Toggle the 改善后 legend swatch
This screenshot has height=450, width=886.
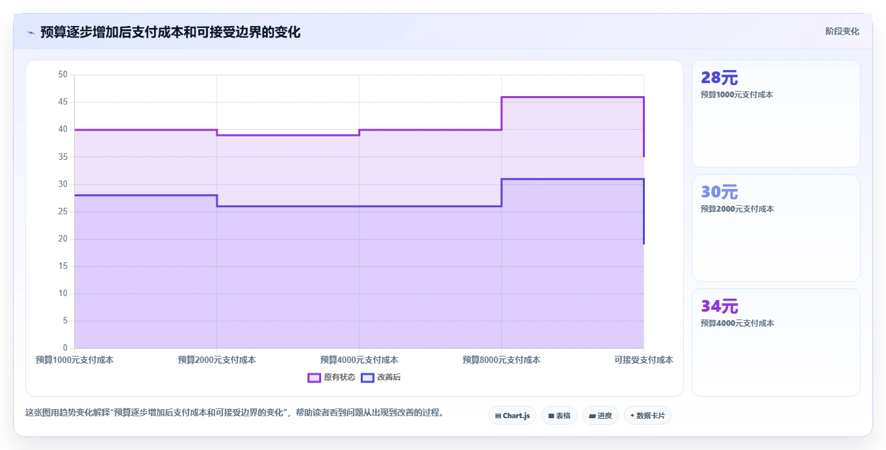pos(367,377)
